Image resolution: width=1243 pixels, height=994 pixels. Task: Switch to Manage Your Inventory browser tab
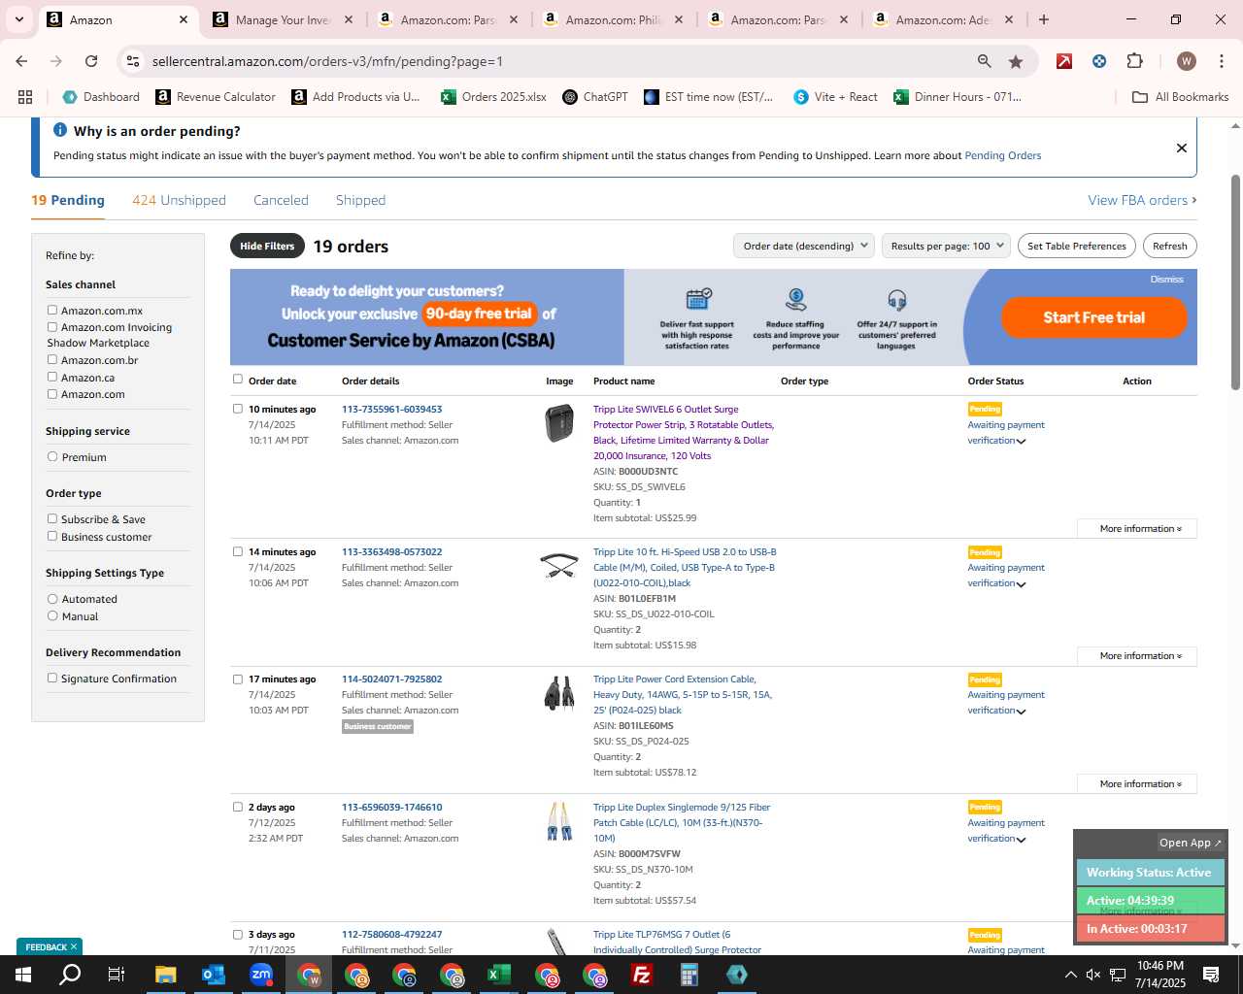click(285, 19)
